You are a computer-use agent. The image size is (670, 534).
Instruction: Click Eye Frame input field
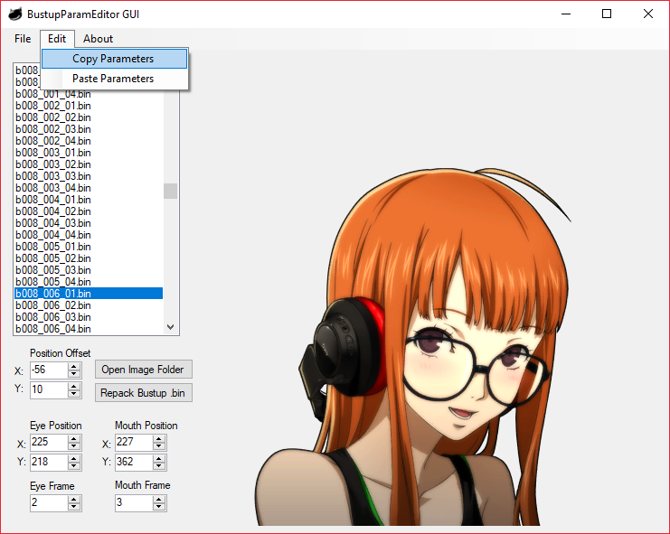pyautogui.click(x=49, y=503)
